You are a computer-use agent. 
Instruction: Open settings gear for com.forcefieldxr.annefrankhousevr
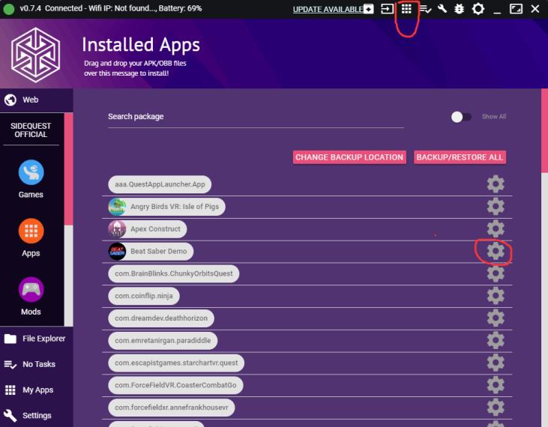point(496,408)
